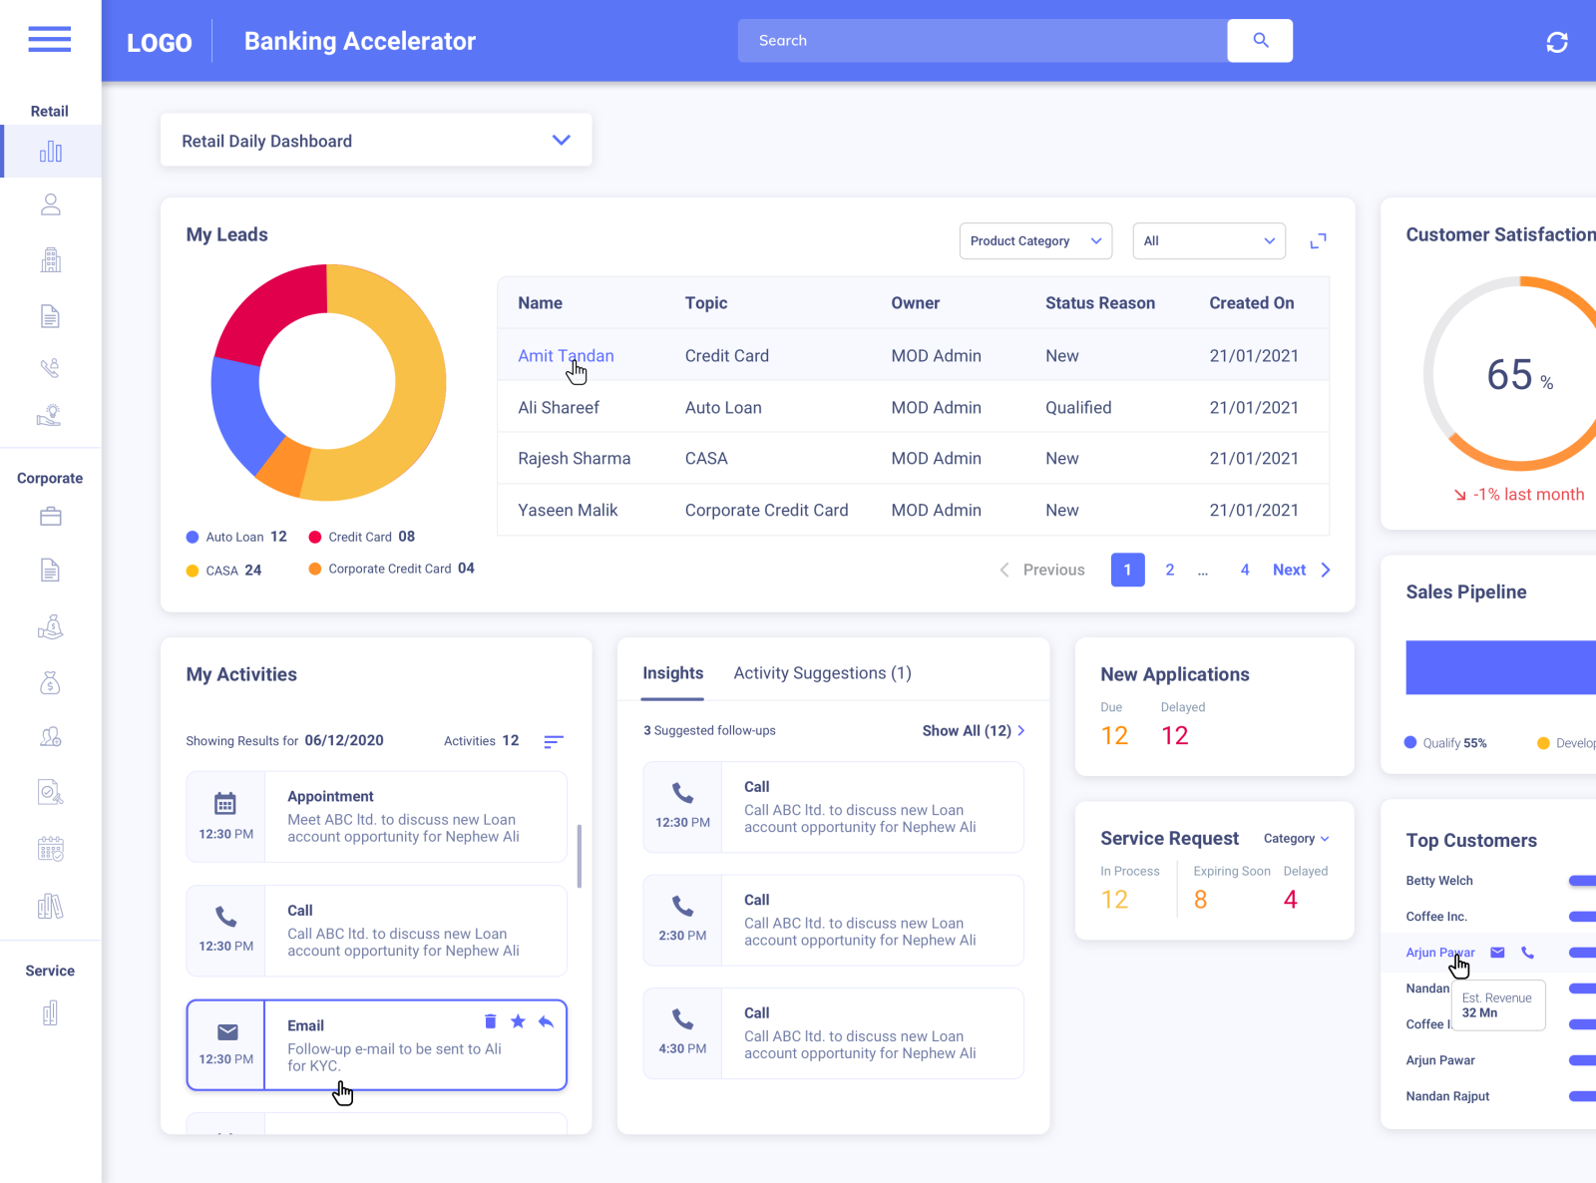Click the refresh icon in the header

1557,43
